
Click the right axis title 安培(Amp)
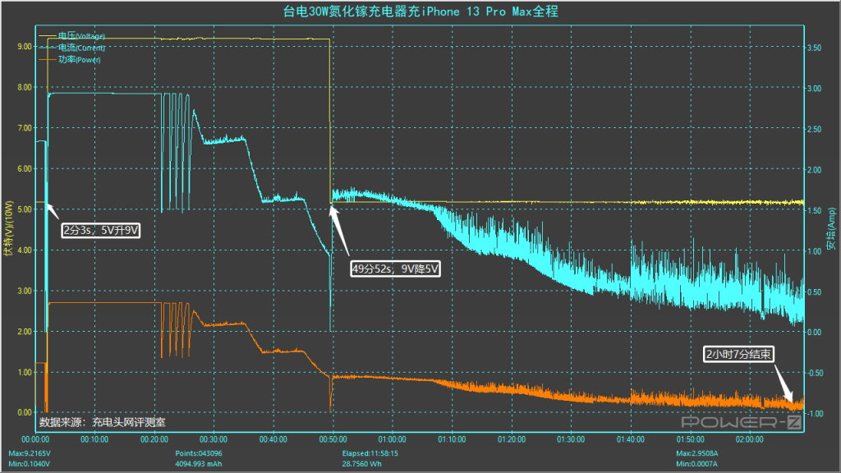[831, 229]
